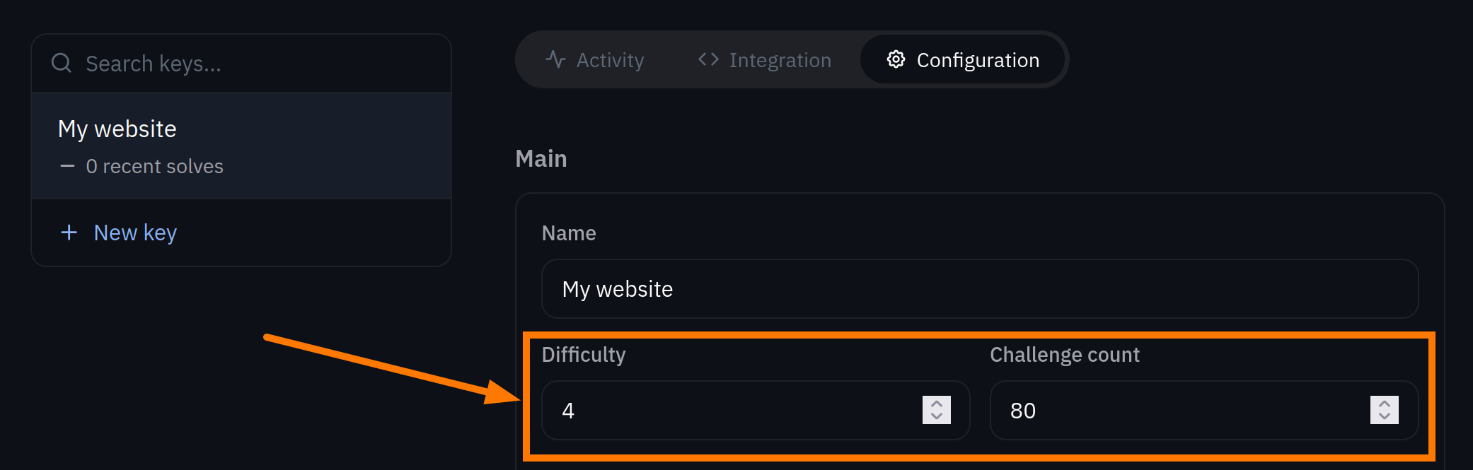Click the Activity waveform icon
The height and width of the screenshot is (470, 1473).
pos(555,59)
